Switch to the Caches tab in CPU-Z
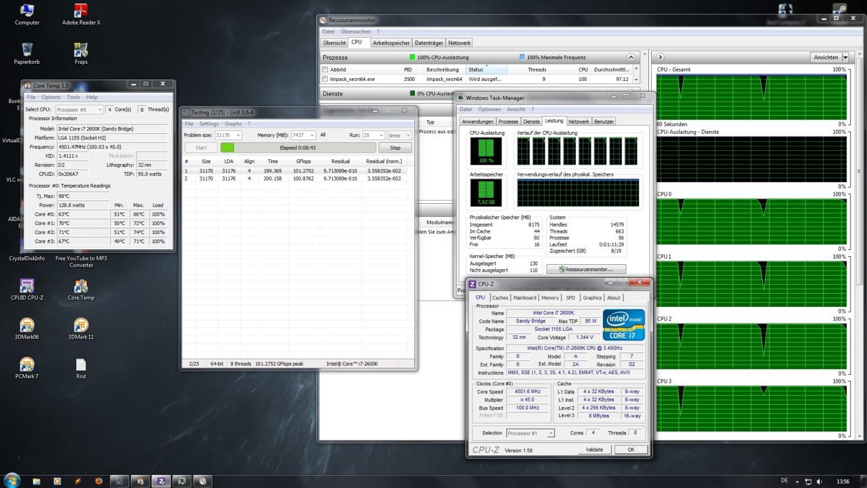 [x=500, y=298]
